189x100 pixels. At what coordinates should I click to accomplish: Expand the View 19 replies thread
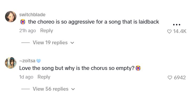coord(50,43)
